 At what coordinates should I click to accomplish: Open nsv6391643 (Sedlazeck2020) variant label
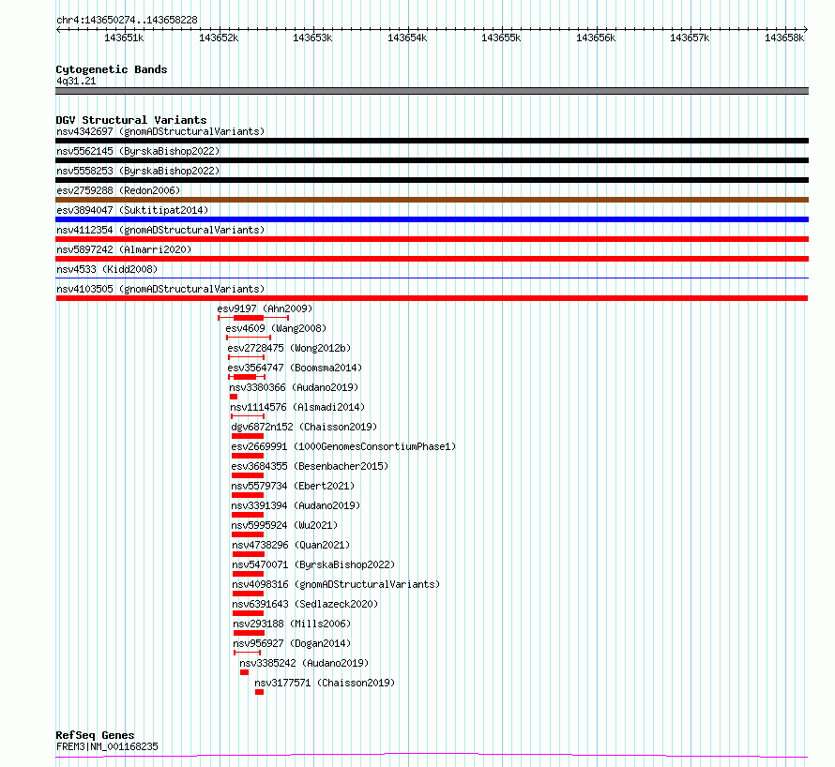pos(305,604)
